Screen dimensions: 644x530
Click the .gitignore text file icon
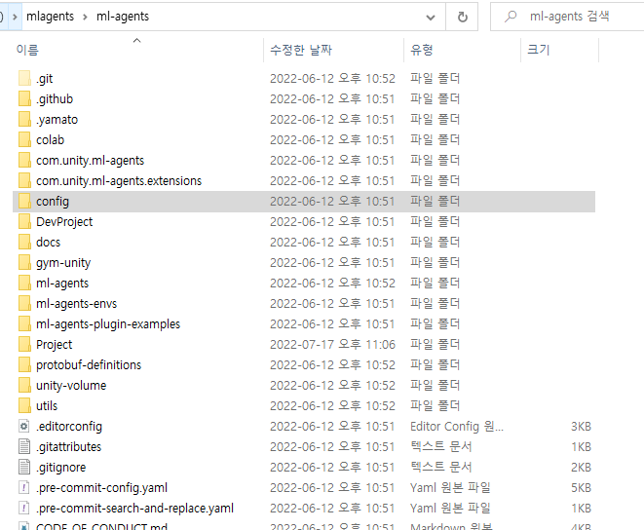tap(24, 467)
